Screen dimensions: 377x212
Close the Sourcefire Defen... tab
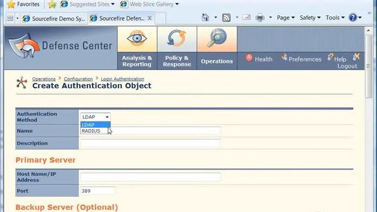(x=150, y=18)
